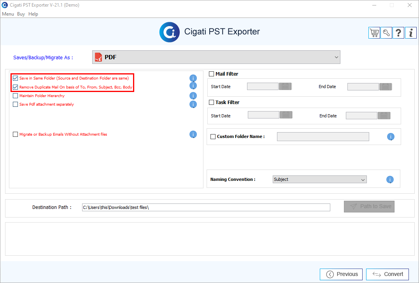Screen dimensions: 419x283
Task: Check Migrate or Backup Emails Without Attachment
Action: [15, 134]
